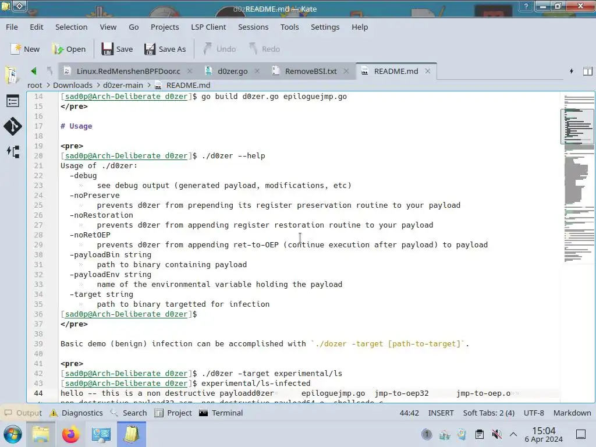The image size is (596, 447).
Task: Open the Settings menu
Action: [325, 27]
